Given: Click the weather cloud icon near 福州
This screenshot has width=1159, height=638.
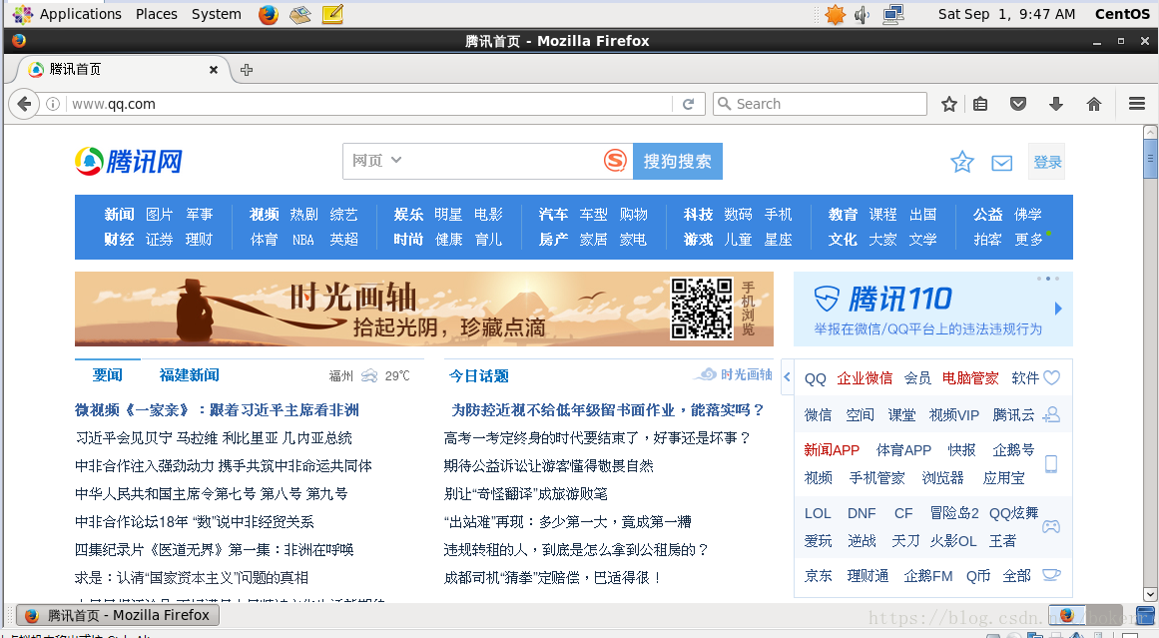Looking at the screenshot, I should (x=369, y=375).
